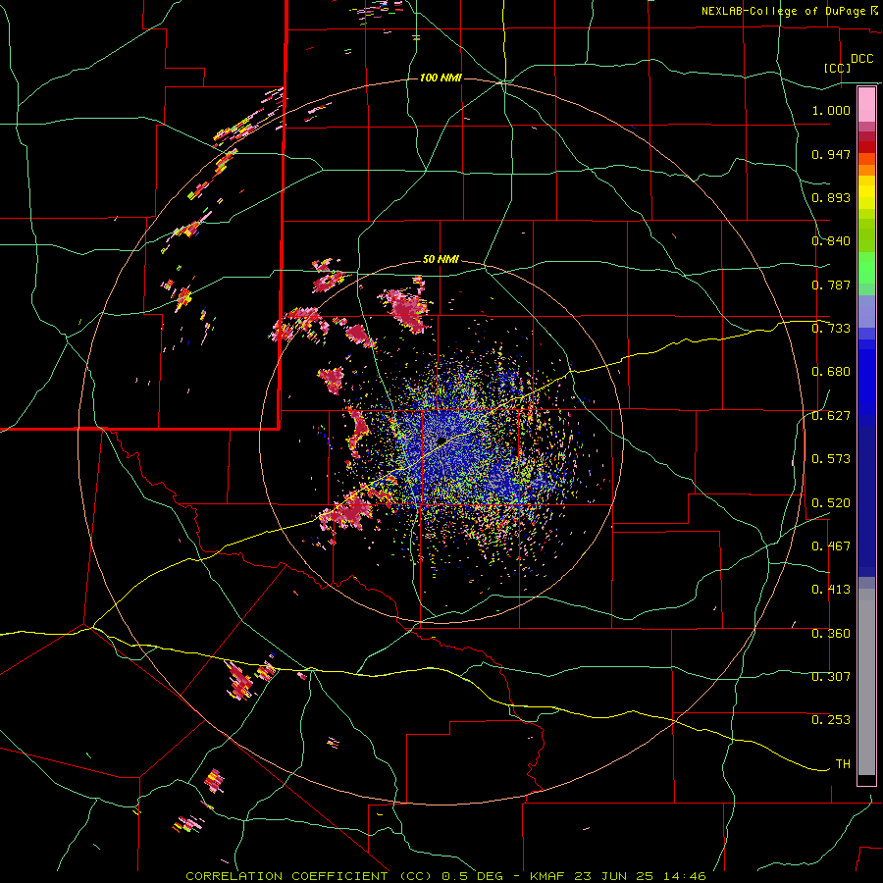The width and height of the screenshot is (883, 883).
Task: Select the 1.000 scale value
Action: 831,110
